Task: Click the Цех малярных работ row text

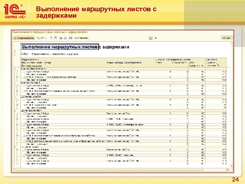Action: coord(31,97)
